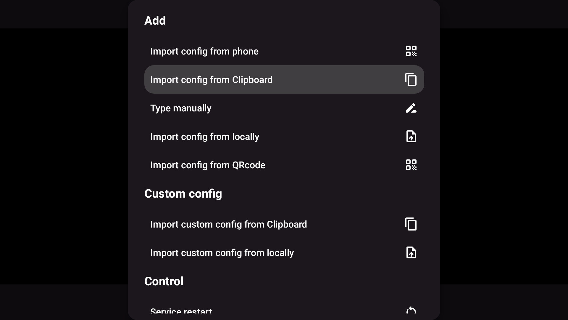Viewport: 568px width, 320px height.
Task: Click the copy icon for Import config from Clipboard
Action: tap(411, 79)
